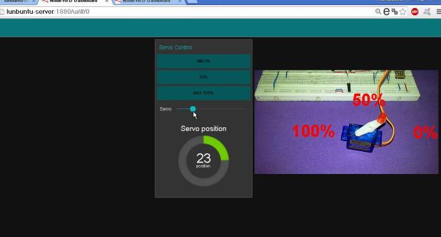Click the Servo position gauge showing 23
This screenshot has width=441, height=237.
[203, 161]
